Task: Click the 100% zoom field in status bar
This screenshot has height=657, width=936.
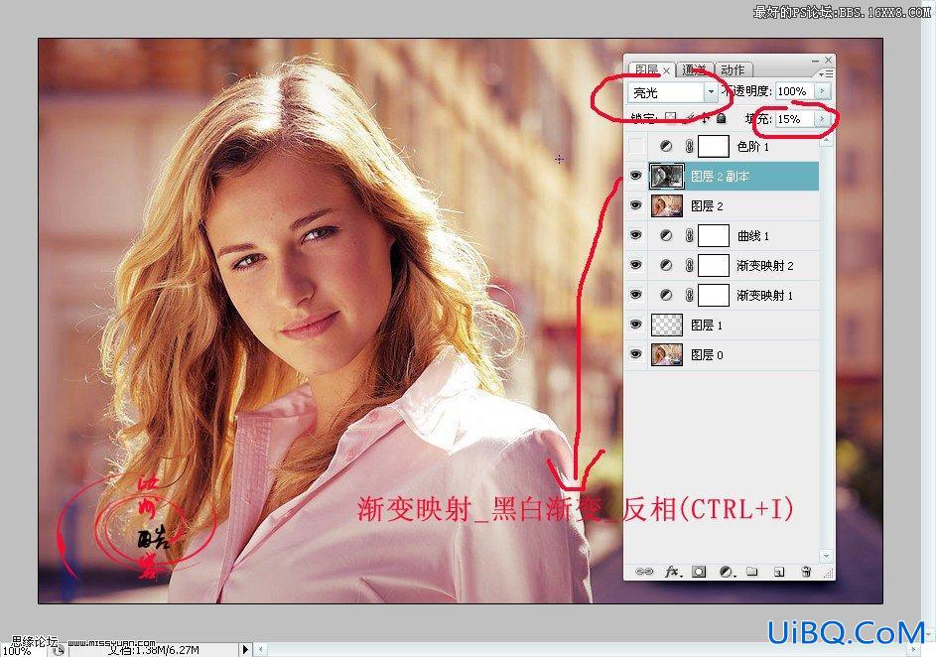Action: click(x=24, y=650)
